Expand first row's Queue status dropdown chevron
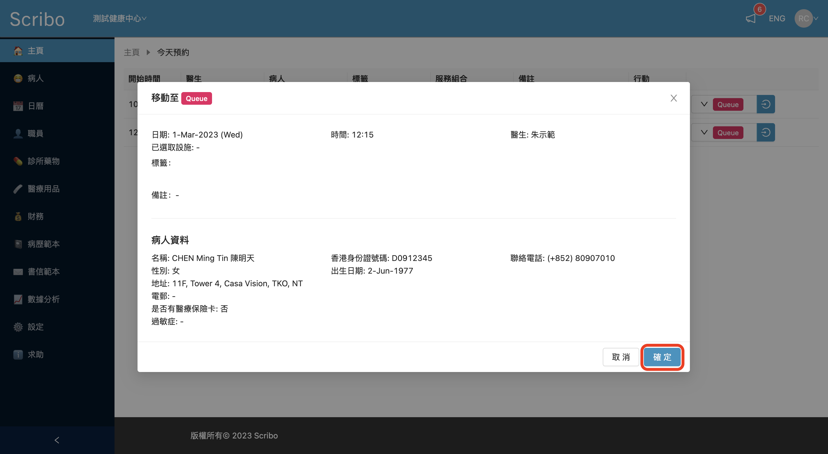 click(x=704, y=104)
